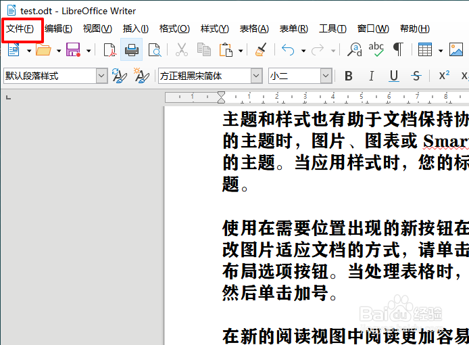Image resolution: width=469 pixels, height=345 pixels.
Task: Expand the font name dropdown arrow
Action: point(256,76)
